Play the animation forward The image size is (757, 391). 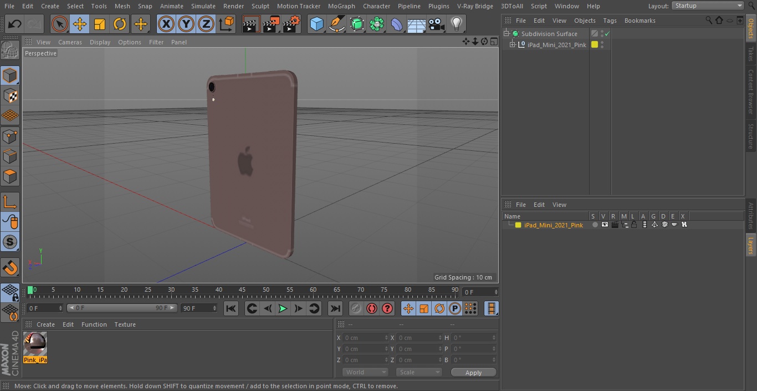(283, 308)
